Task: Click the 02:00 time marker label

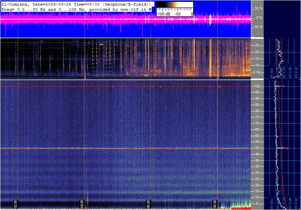Action: (16, 204)
